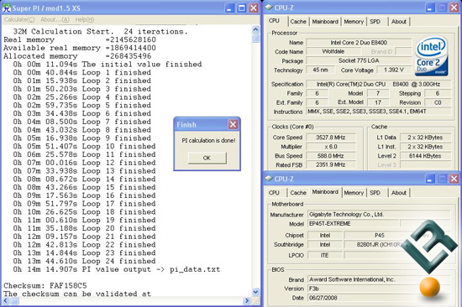Click the Bus Speed value 588.0 MHz

(331, 156)
